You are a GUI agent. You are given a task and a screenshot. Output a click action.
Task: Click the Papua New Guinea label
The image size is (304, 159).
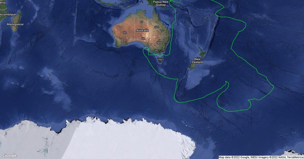point(161,3)
